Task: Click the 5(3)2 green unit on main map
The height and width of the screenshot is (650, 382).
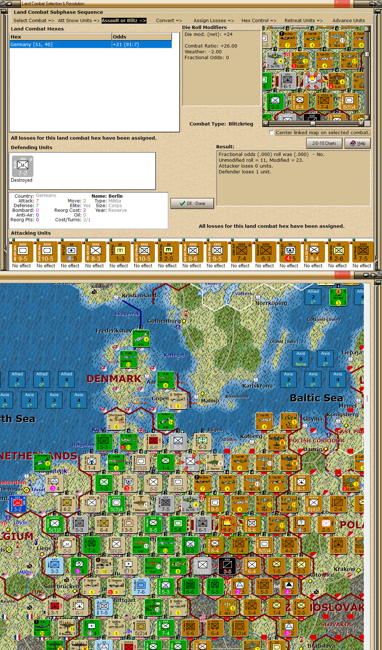Action: 55,524
